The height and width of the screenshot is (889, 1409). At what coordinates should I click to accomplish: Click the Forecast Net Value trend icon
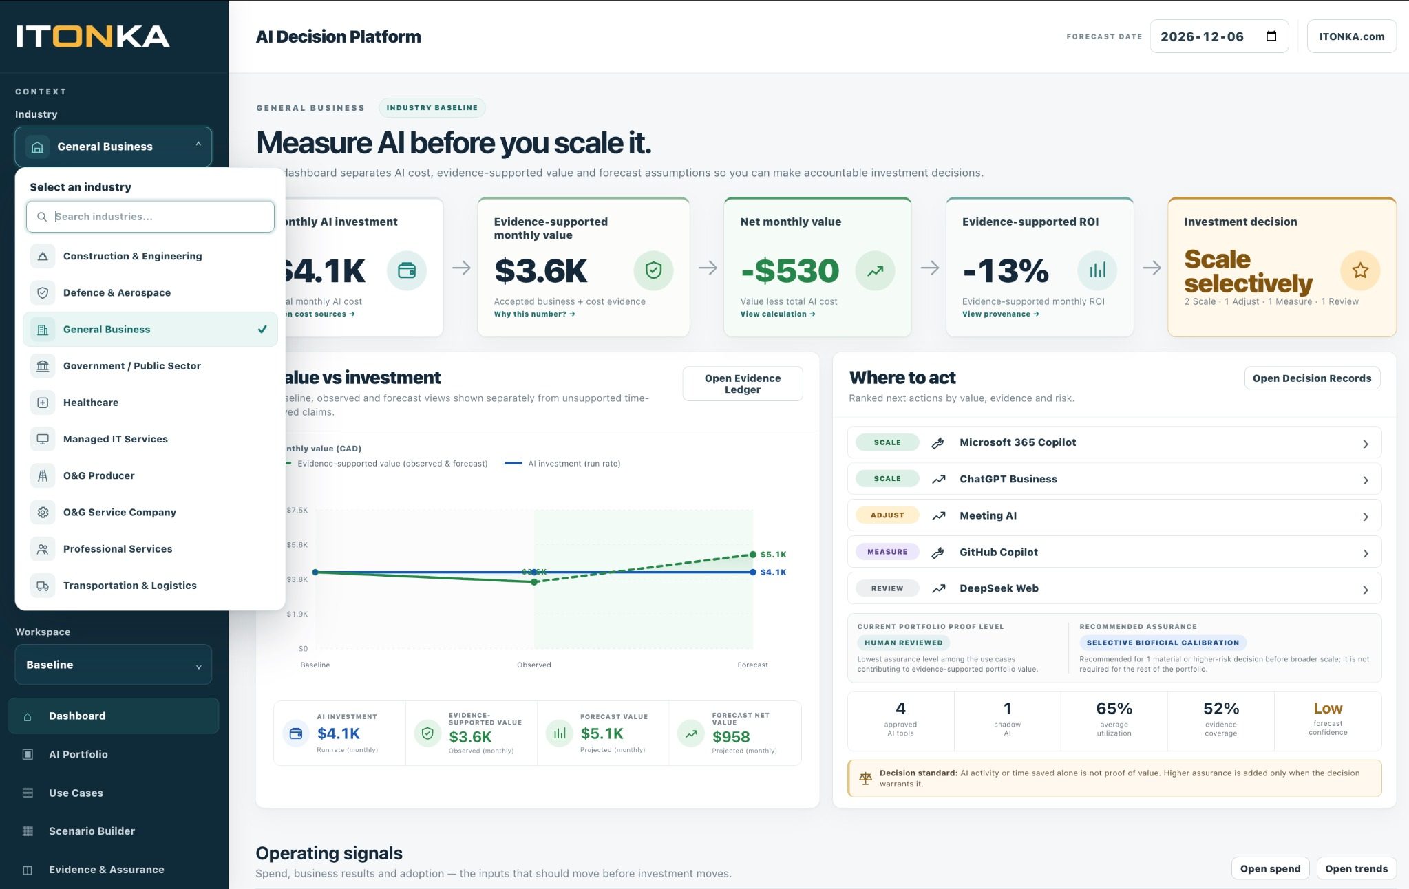coord(691,733)
